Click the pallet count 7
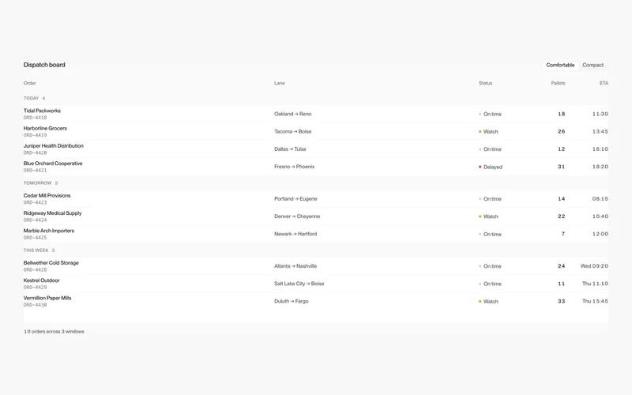632x395 pixels. (563, 234)
